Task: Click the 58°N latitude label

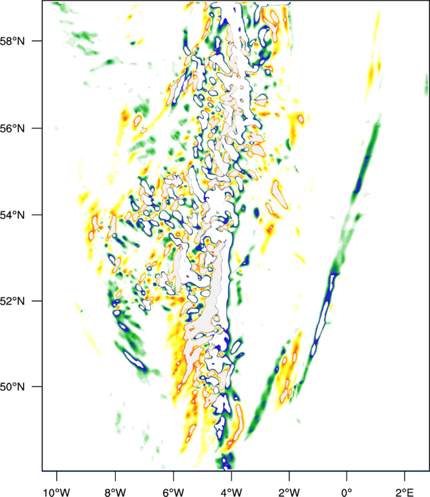Action: coord(12,41)
